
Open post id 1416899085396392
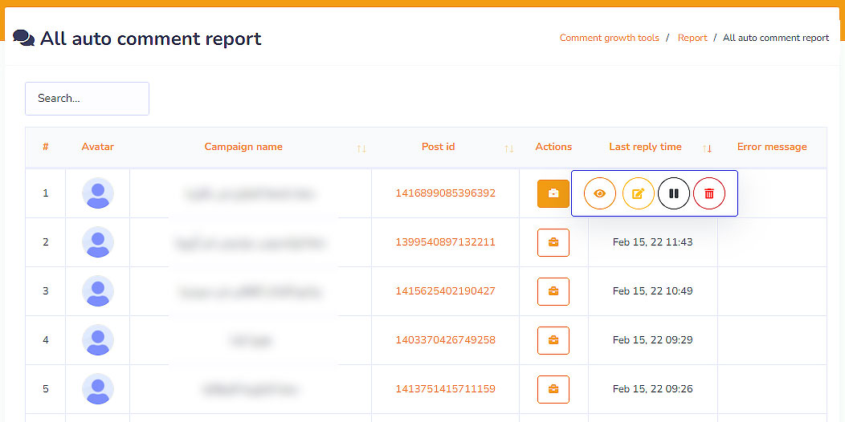[445, 193]
